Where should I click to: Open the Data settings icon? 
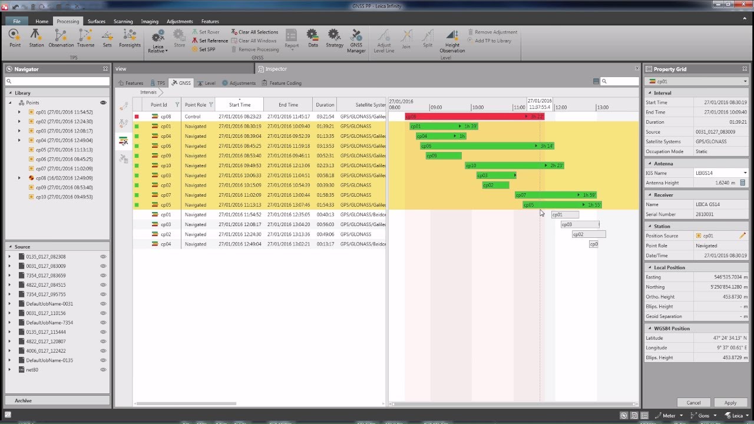coord(313,38)
